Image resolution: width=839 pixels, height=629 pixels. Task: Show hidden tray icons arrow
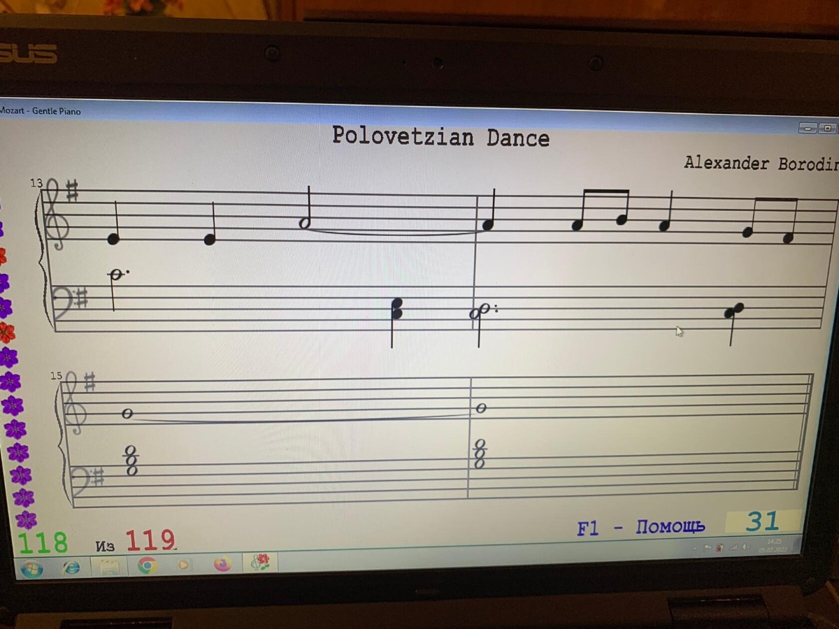694,549
